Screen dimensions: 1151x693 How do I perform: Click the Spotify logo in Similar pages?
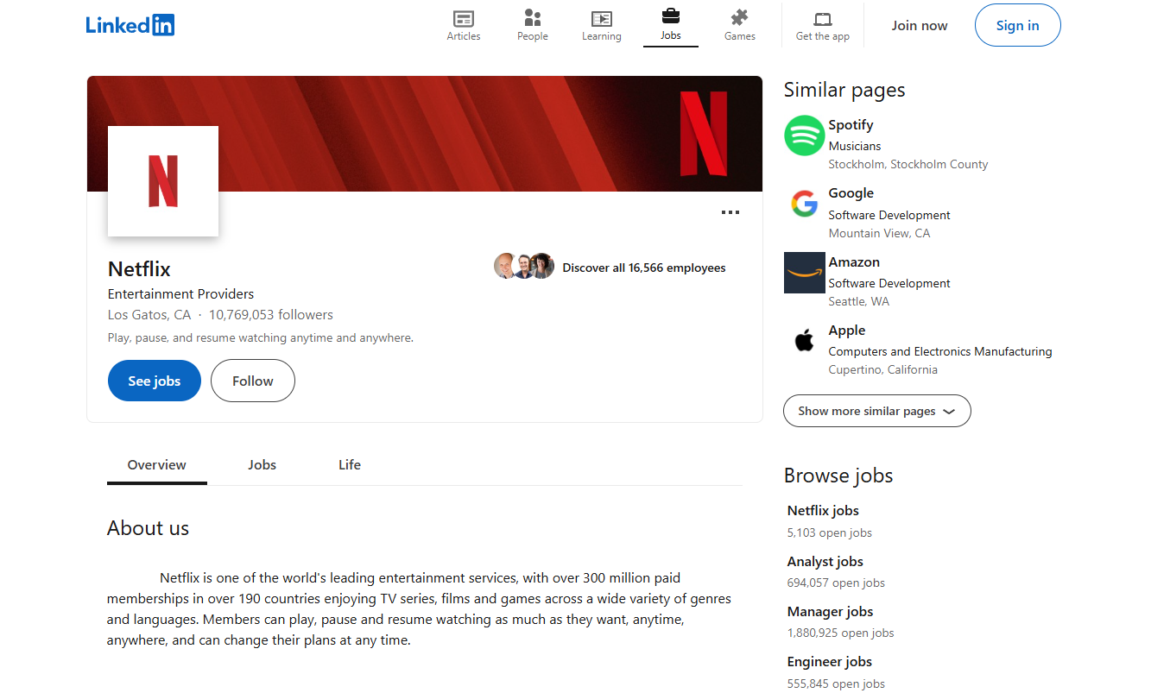tap(804, 135)
